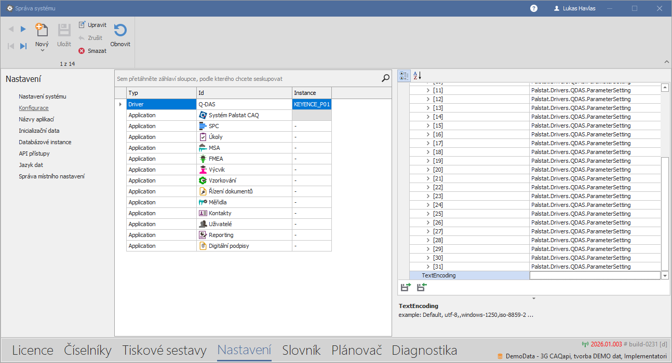This screenshot has width=672, height=363.
Task: Open the Číselníky tab
Action: 88,350
